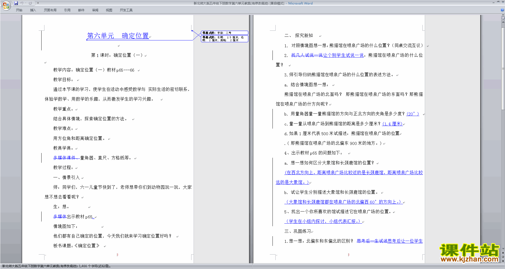Click the line 板书课题:《确定位置》
The width and height of the screenshot is (505, 269).
76,246
